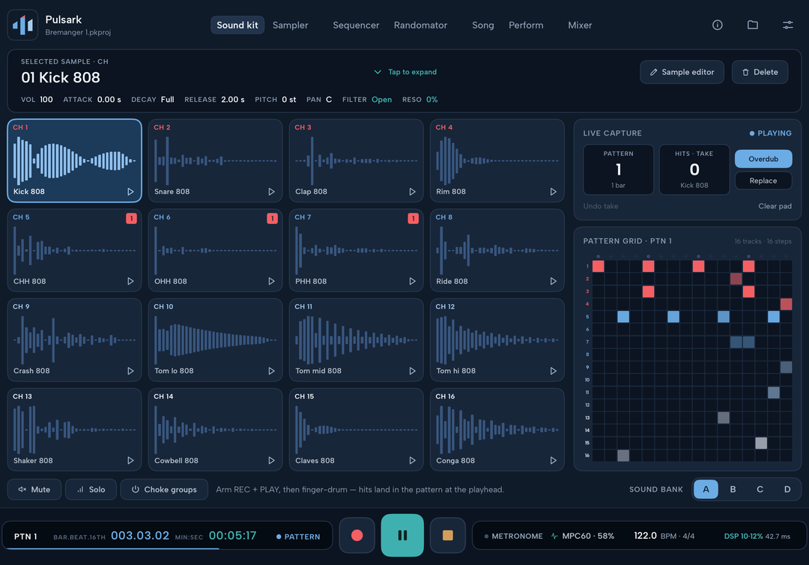Toggle the Metronome on or off

tap(513, 536)
